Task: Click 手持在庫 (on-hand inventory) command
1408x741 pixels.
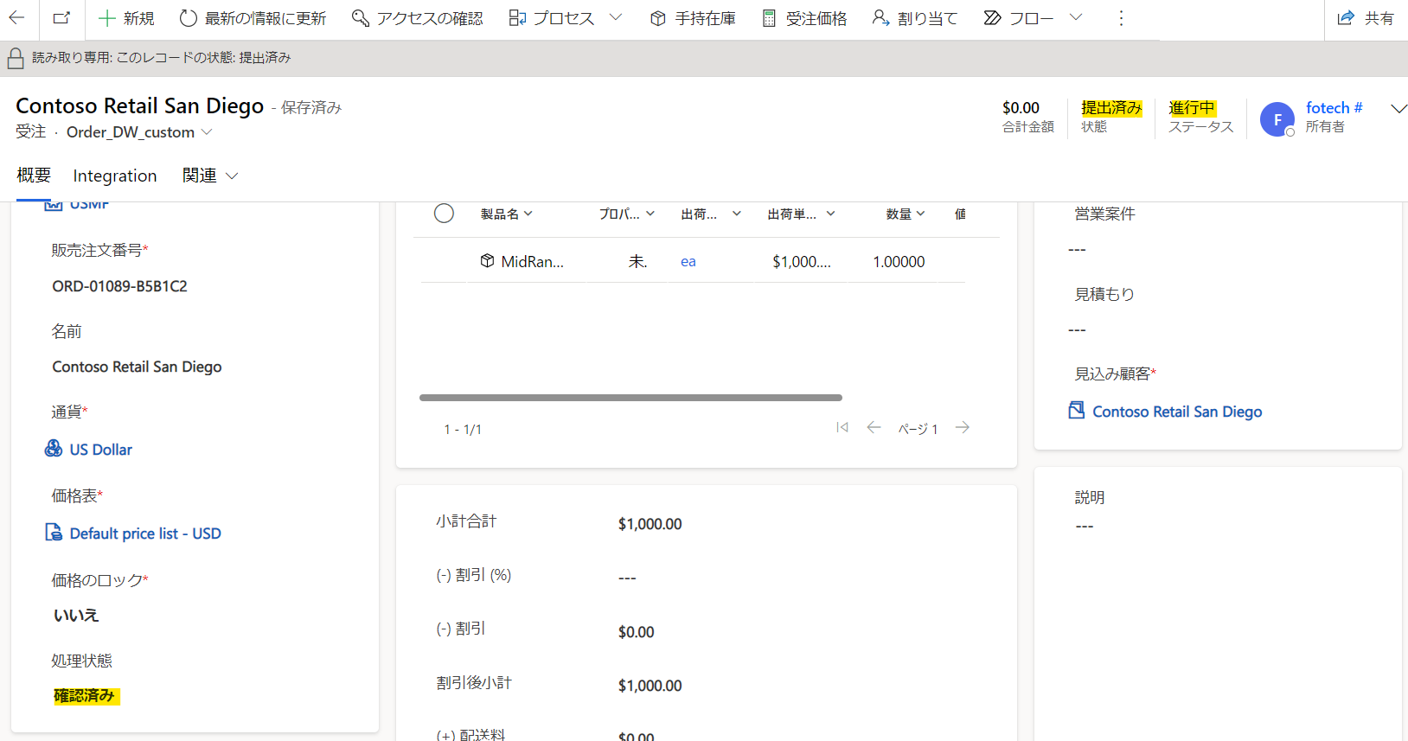Action: 693,18
